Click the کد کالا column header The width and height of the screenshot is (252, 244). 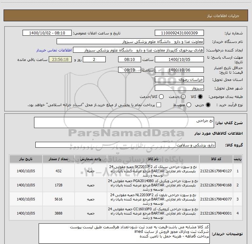(x=216, y=159)
